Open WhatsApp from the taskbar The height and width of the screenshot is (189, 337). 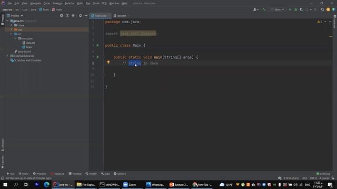coord(155,184)
